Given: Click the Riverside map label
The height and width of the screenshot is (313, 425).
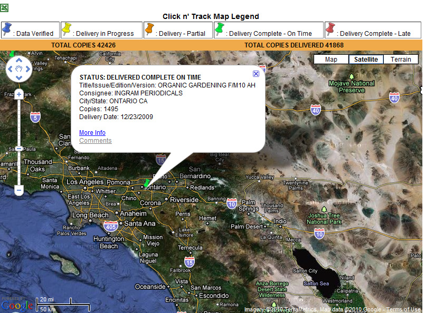Looking at the screenshot, I should pos(184,200).
